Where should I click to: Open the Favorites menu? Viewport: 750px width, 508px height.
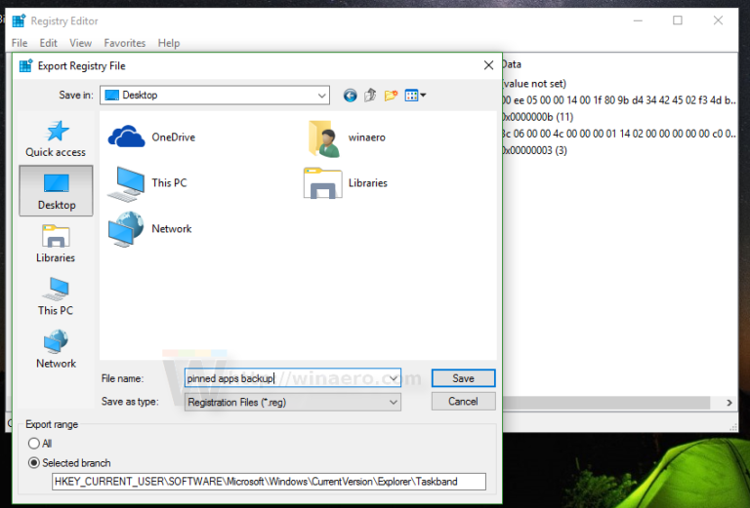[x=125, y=43]
